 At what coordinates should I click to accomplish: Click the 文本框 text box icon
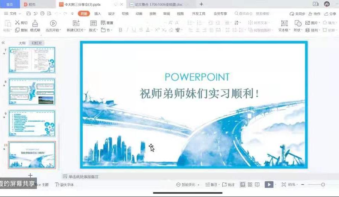point(284,23)
